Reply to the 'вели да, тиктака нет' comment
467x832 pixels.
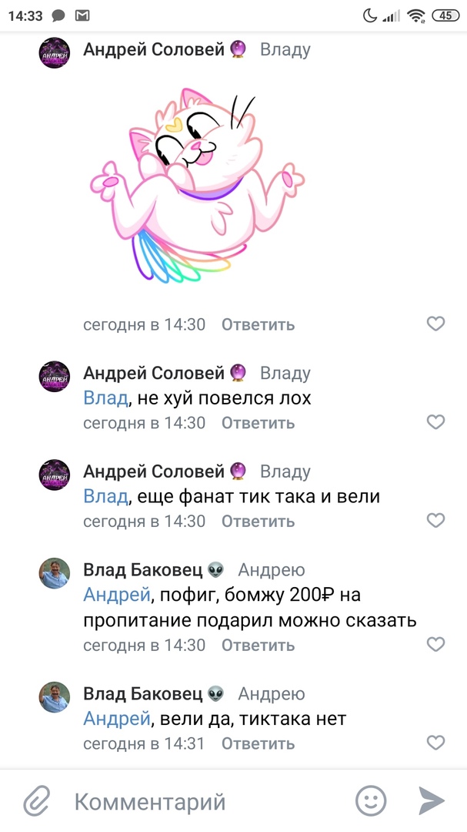(258, 743)
